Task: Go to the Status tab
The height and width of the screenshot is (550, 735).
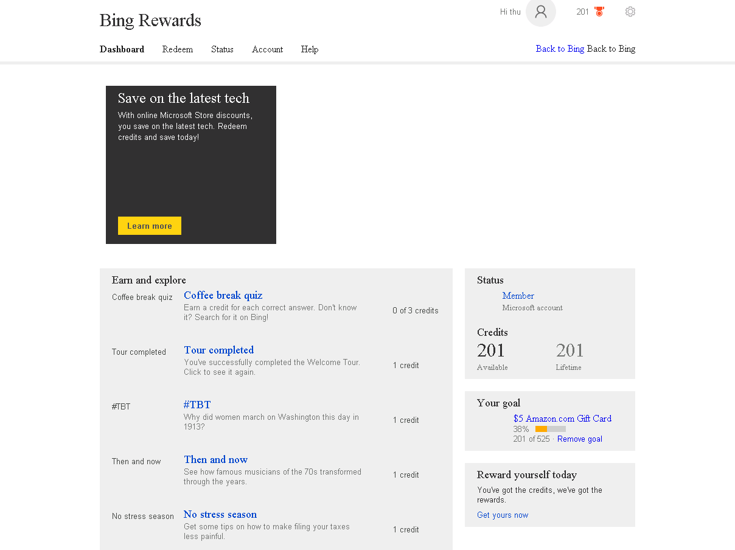Action: pos(222,49)
